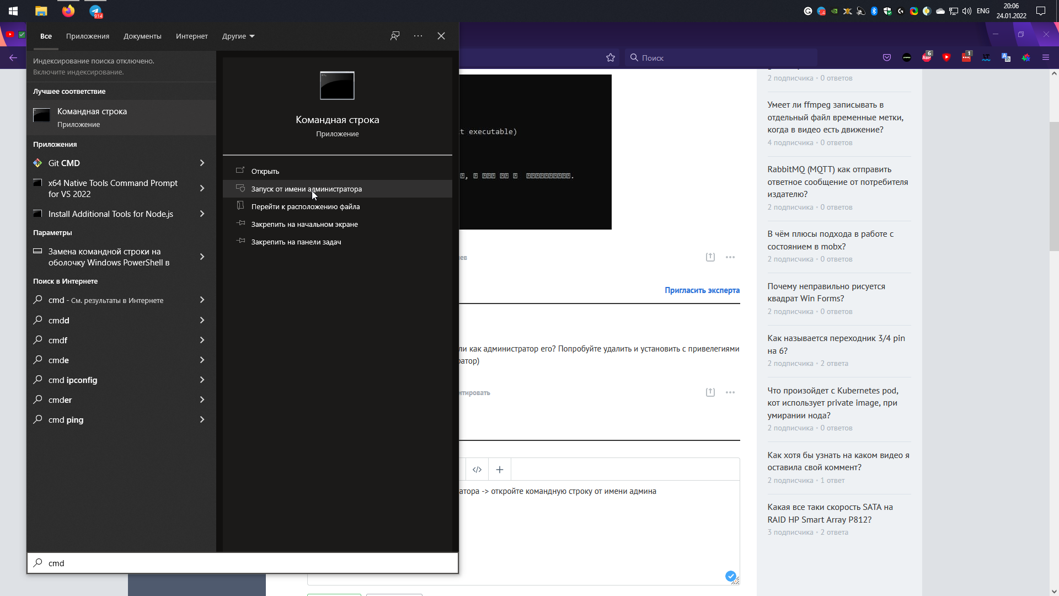Open the volume control tray icon
This screenshot has width=1059, height=596.
coord(967,10)
